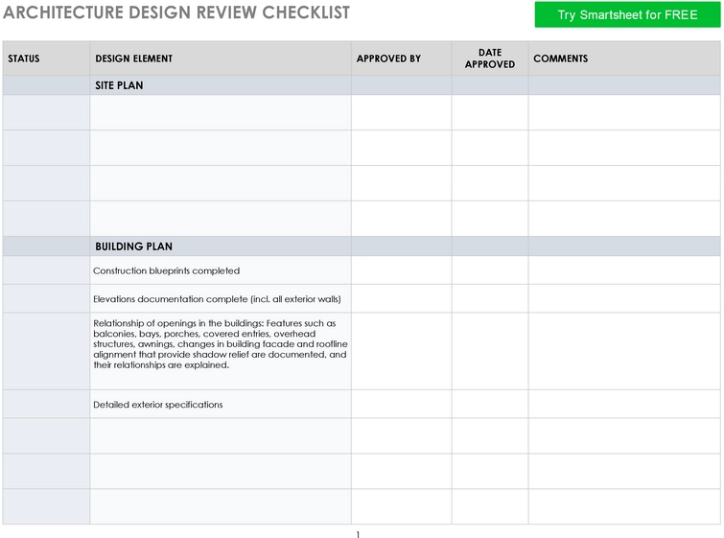724x538 pixels.
Task: Select Elevations documentation complete cell
Action: click(x=221, y=299)
